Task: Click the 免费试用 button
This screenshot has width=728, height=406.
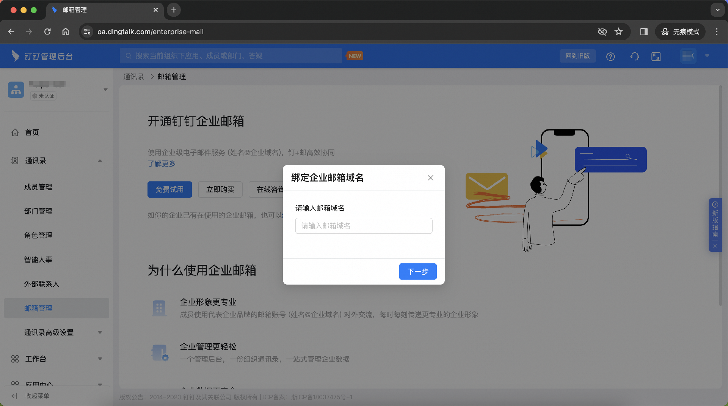Action: (169, 189)
